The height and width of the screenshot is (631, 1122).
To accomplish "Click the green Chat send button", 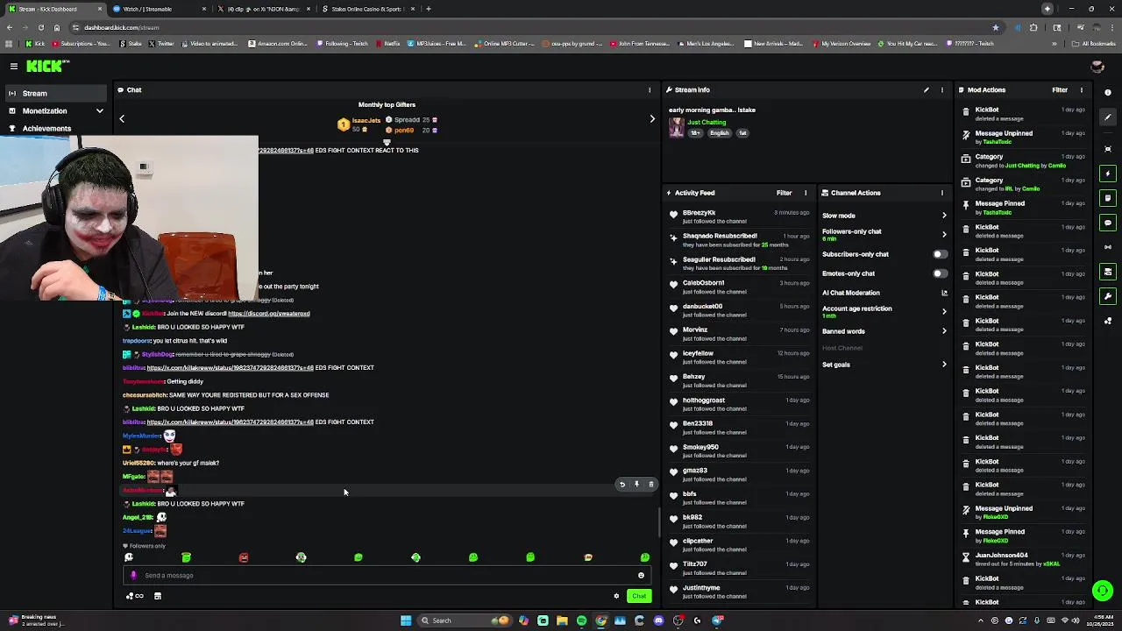I will click(x=639, y=596).
